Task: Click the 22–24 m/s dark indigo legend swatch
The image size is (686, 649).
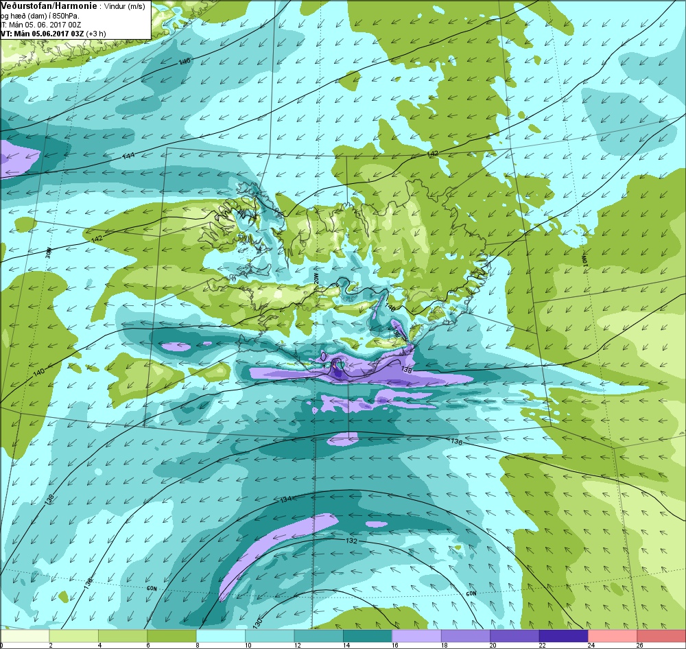Action: click(563, 636)
